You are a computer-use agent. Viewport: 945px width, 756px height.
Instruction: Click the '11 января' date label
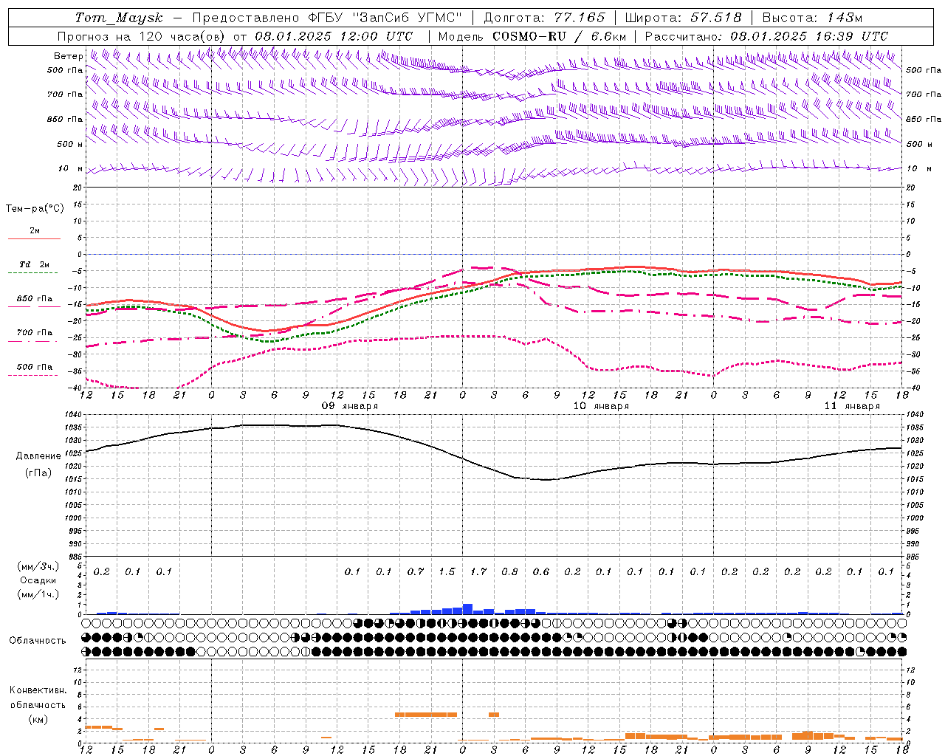(x=852, y=406)
